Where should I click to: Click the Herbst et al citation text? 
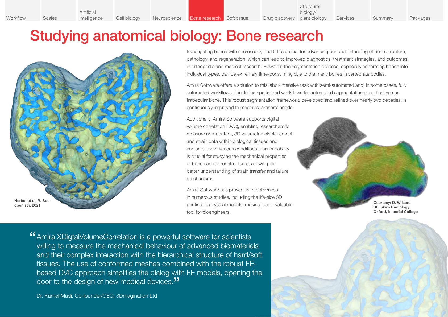(32, 203)
